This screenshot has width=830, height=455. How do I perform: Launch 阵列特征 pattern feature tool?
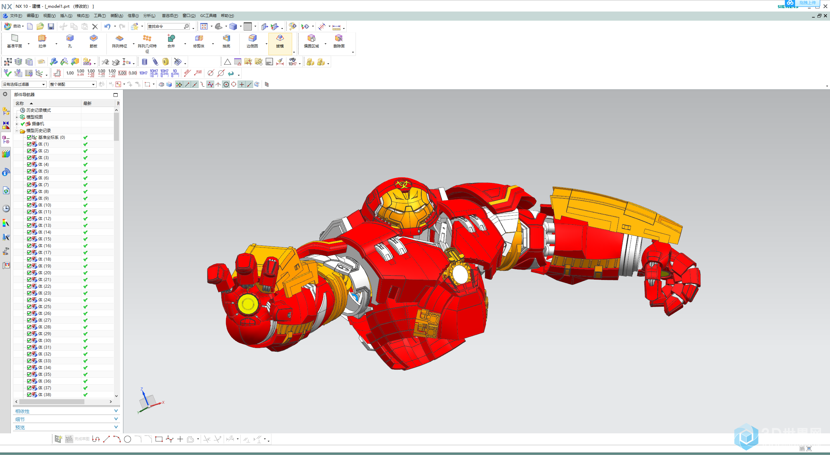click(120, 41)
